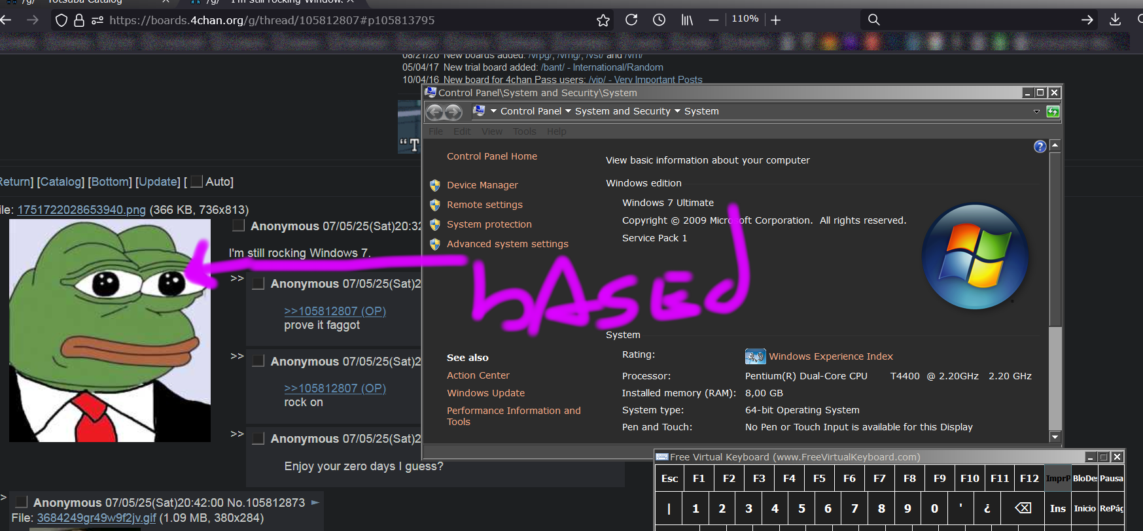Image resolution: width=1143 pixels, height=531 pixels.
Task: Open the Help menu in Control Panel
Action: (x=557, y=131)
